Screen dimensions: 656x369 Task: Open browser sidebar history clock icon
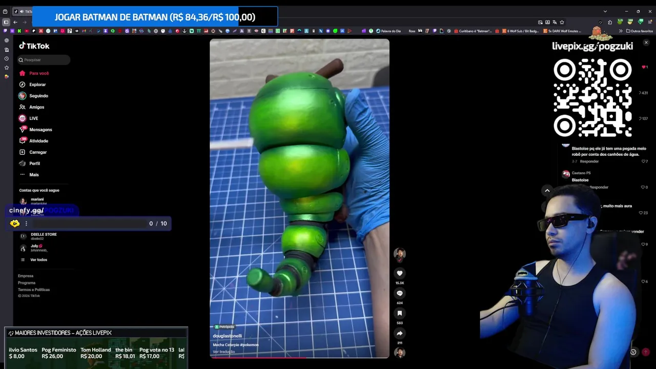6,58
